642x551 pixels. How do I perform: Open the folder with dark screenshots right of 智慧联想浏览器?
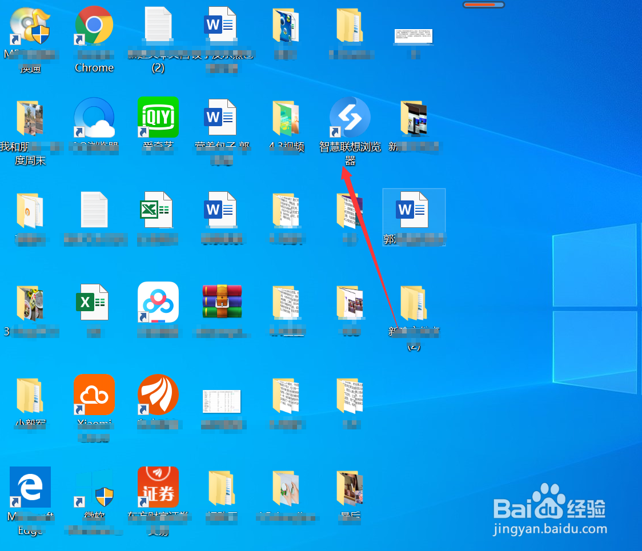tap(414, 118)
